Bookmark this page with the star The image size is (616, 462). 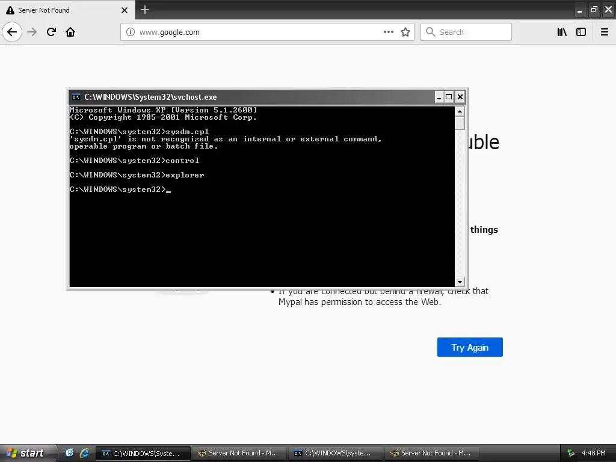pos(405,32)
